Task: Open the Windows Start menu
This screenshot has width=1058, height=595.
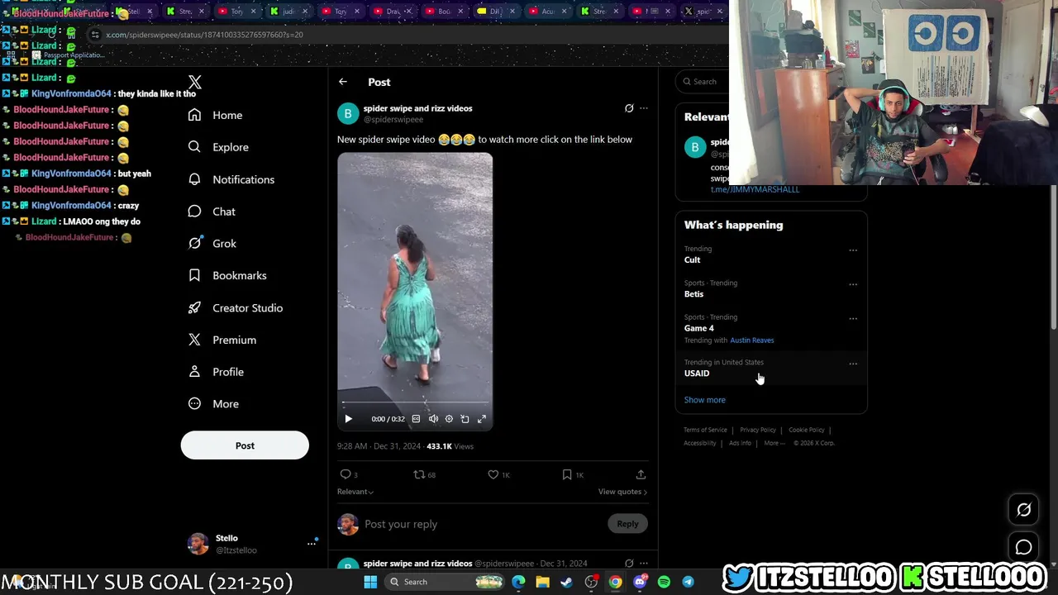Action: (x=370, y=582)
